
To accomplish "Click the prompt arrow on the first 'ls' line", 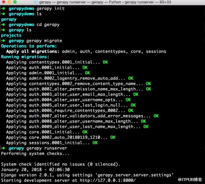I will tap(3, 14).
